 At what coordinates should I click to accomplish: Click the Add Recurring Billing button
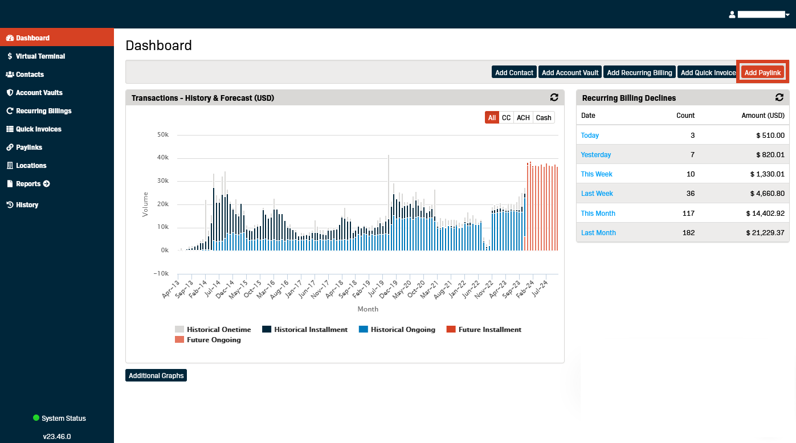point(639,72)
